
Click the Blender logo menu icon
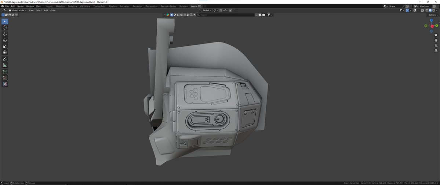tap(3, 6)
